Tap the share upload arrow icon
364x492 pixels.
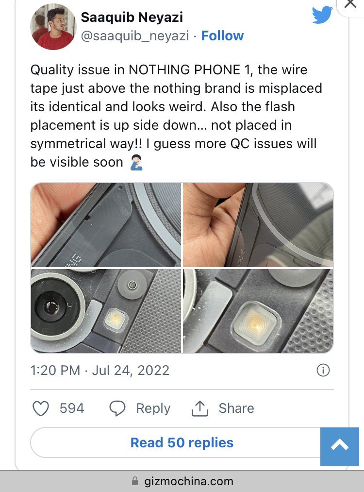coord(199,408)
